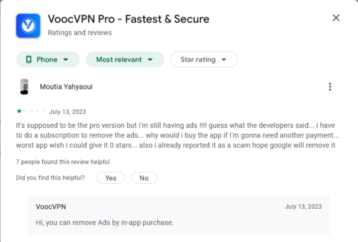Click the one-star rating on the review
The height and width of the screenshot is (242, 358).
(x=19, y=111)
